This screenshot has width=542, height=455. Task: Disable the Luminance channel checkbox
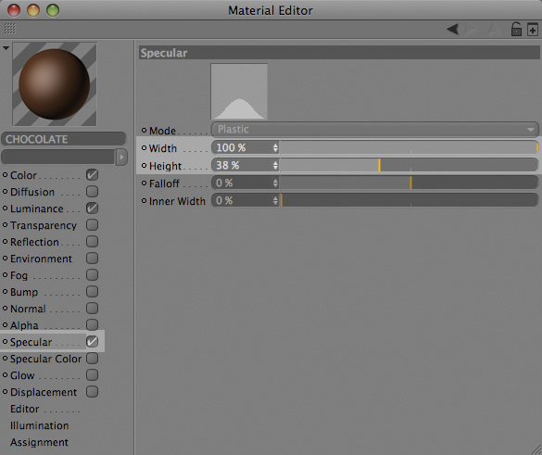(93, 209)
